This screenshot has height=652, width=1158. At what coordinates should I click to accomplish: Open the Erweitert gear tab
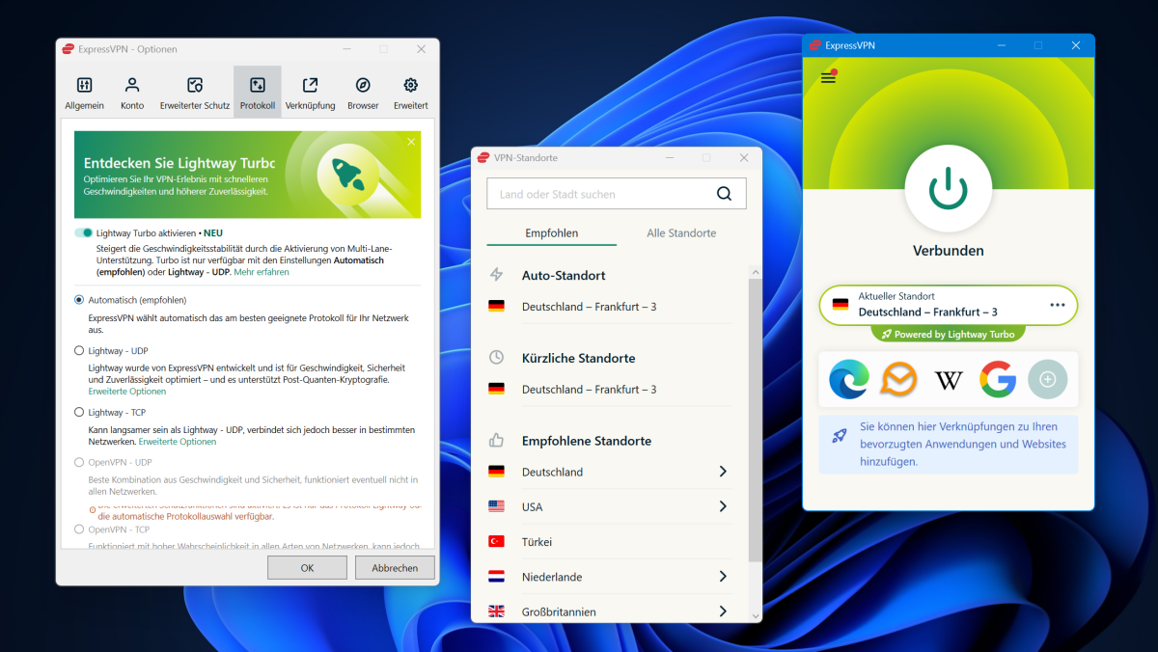pyautogui.click(x=410, y=93)
